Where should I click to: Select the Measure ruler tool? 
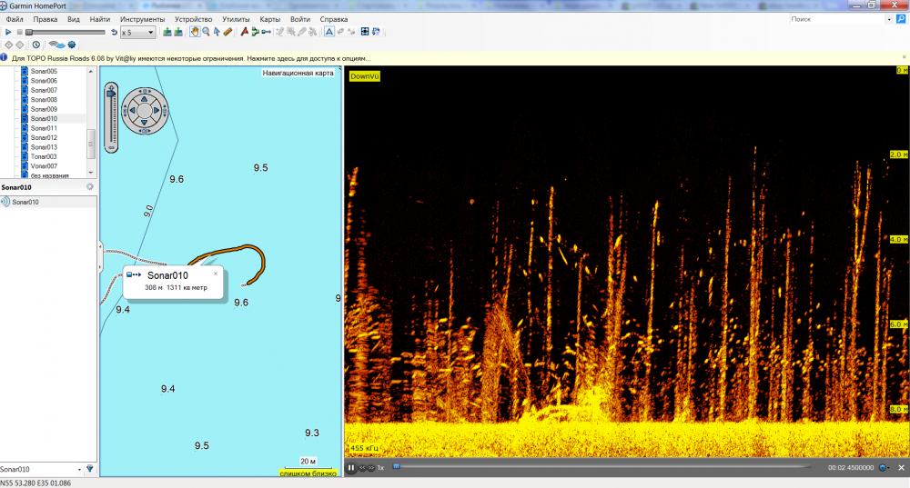227,32
